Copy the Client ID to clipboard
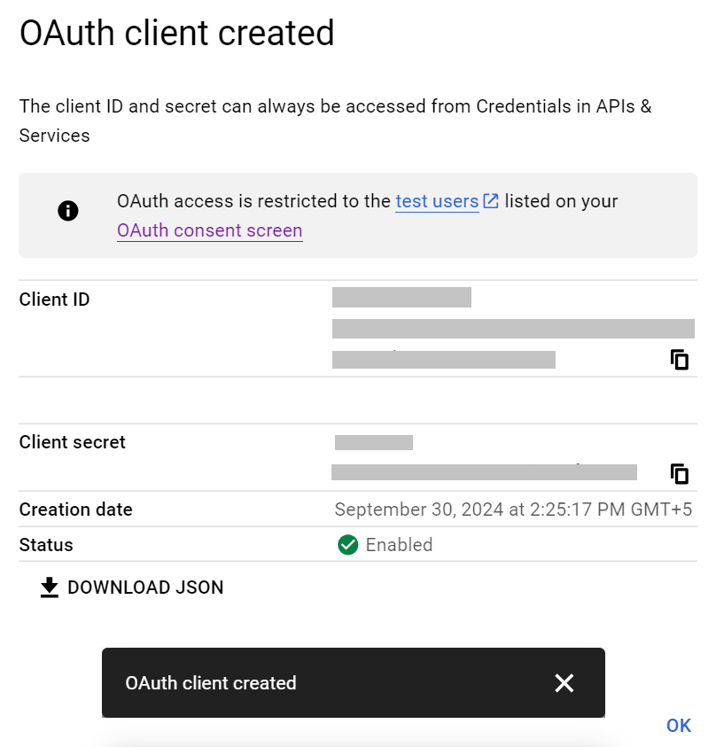The image size is (716, 747). 680,360
